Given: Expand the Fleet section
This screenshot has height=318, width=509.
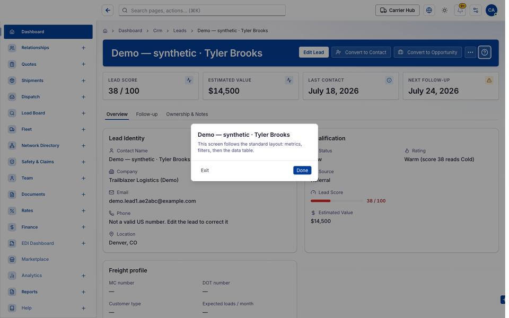Looking at the screenshot, I should (x=83, y=129).
